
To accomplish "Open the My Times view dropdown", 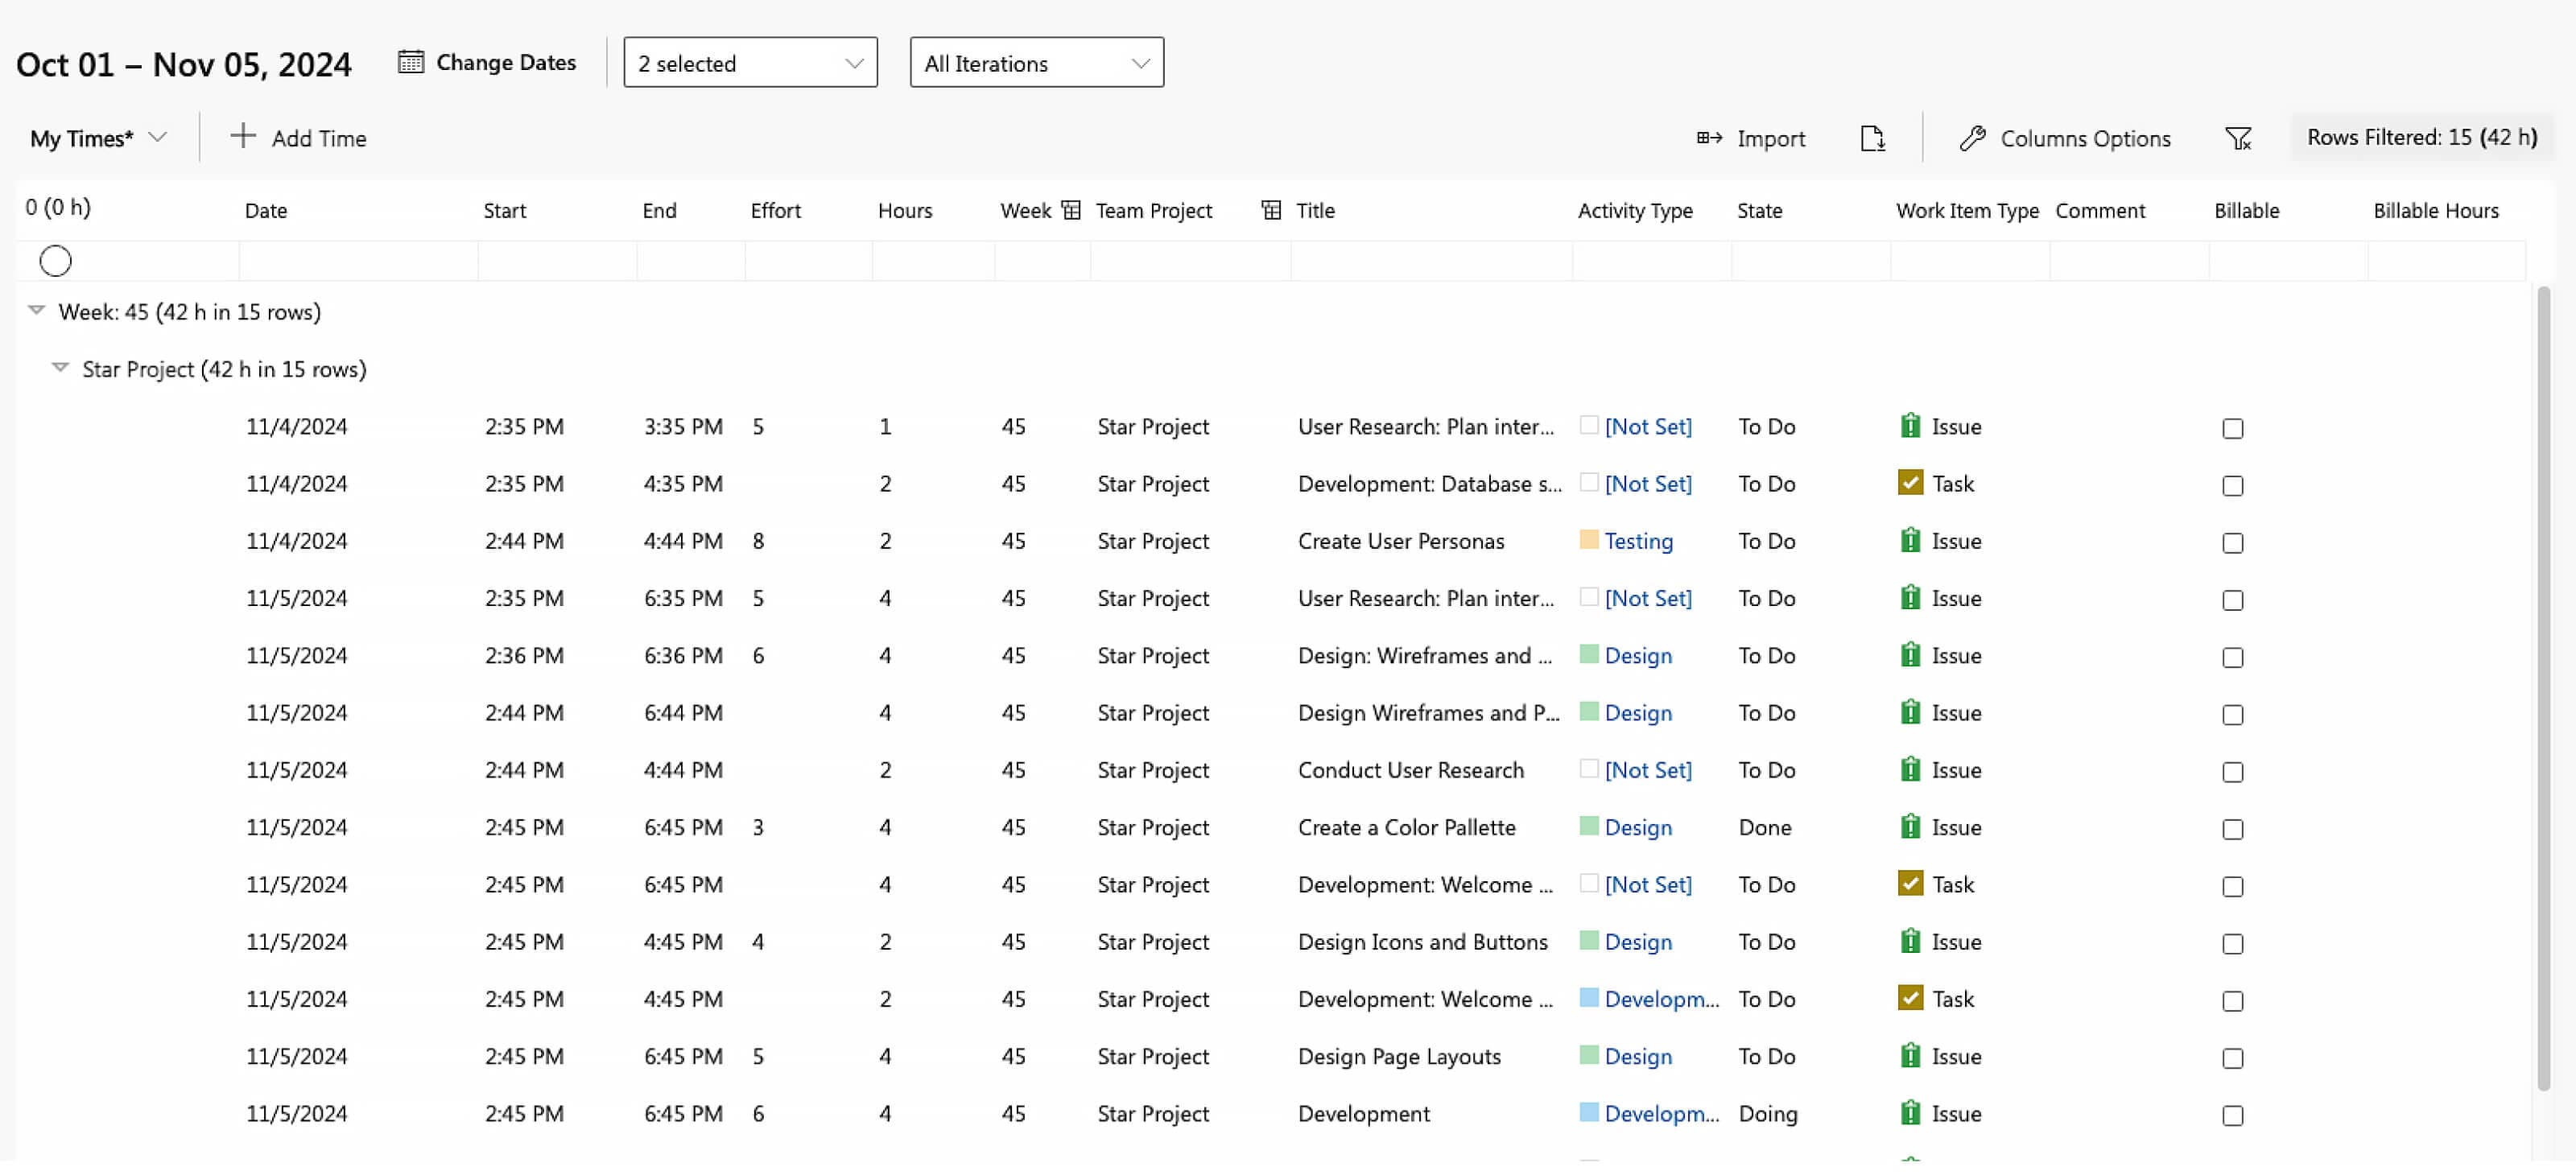I will (98, 139).
